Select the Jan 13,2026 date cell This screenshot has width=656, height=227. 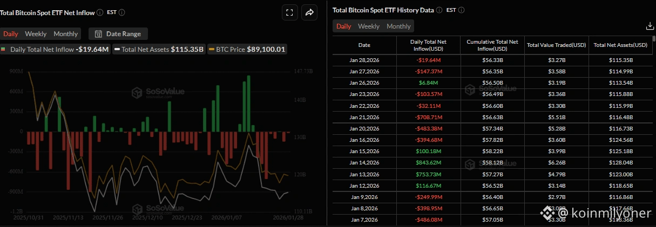pos(364,174)
